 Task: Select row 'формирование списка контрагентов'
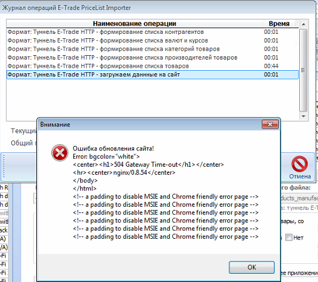pyautogui.click(x=153, y=32)
